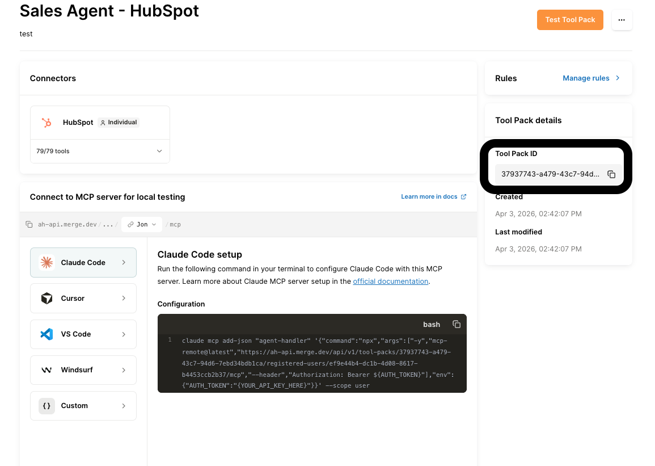Click chevron arrow on Cursor row
Viewport: 655px width, 466px height.
coord(124,299)
